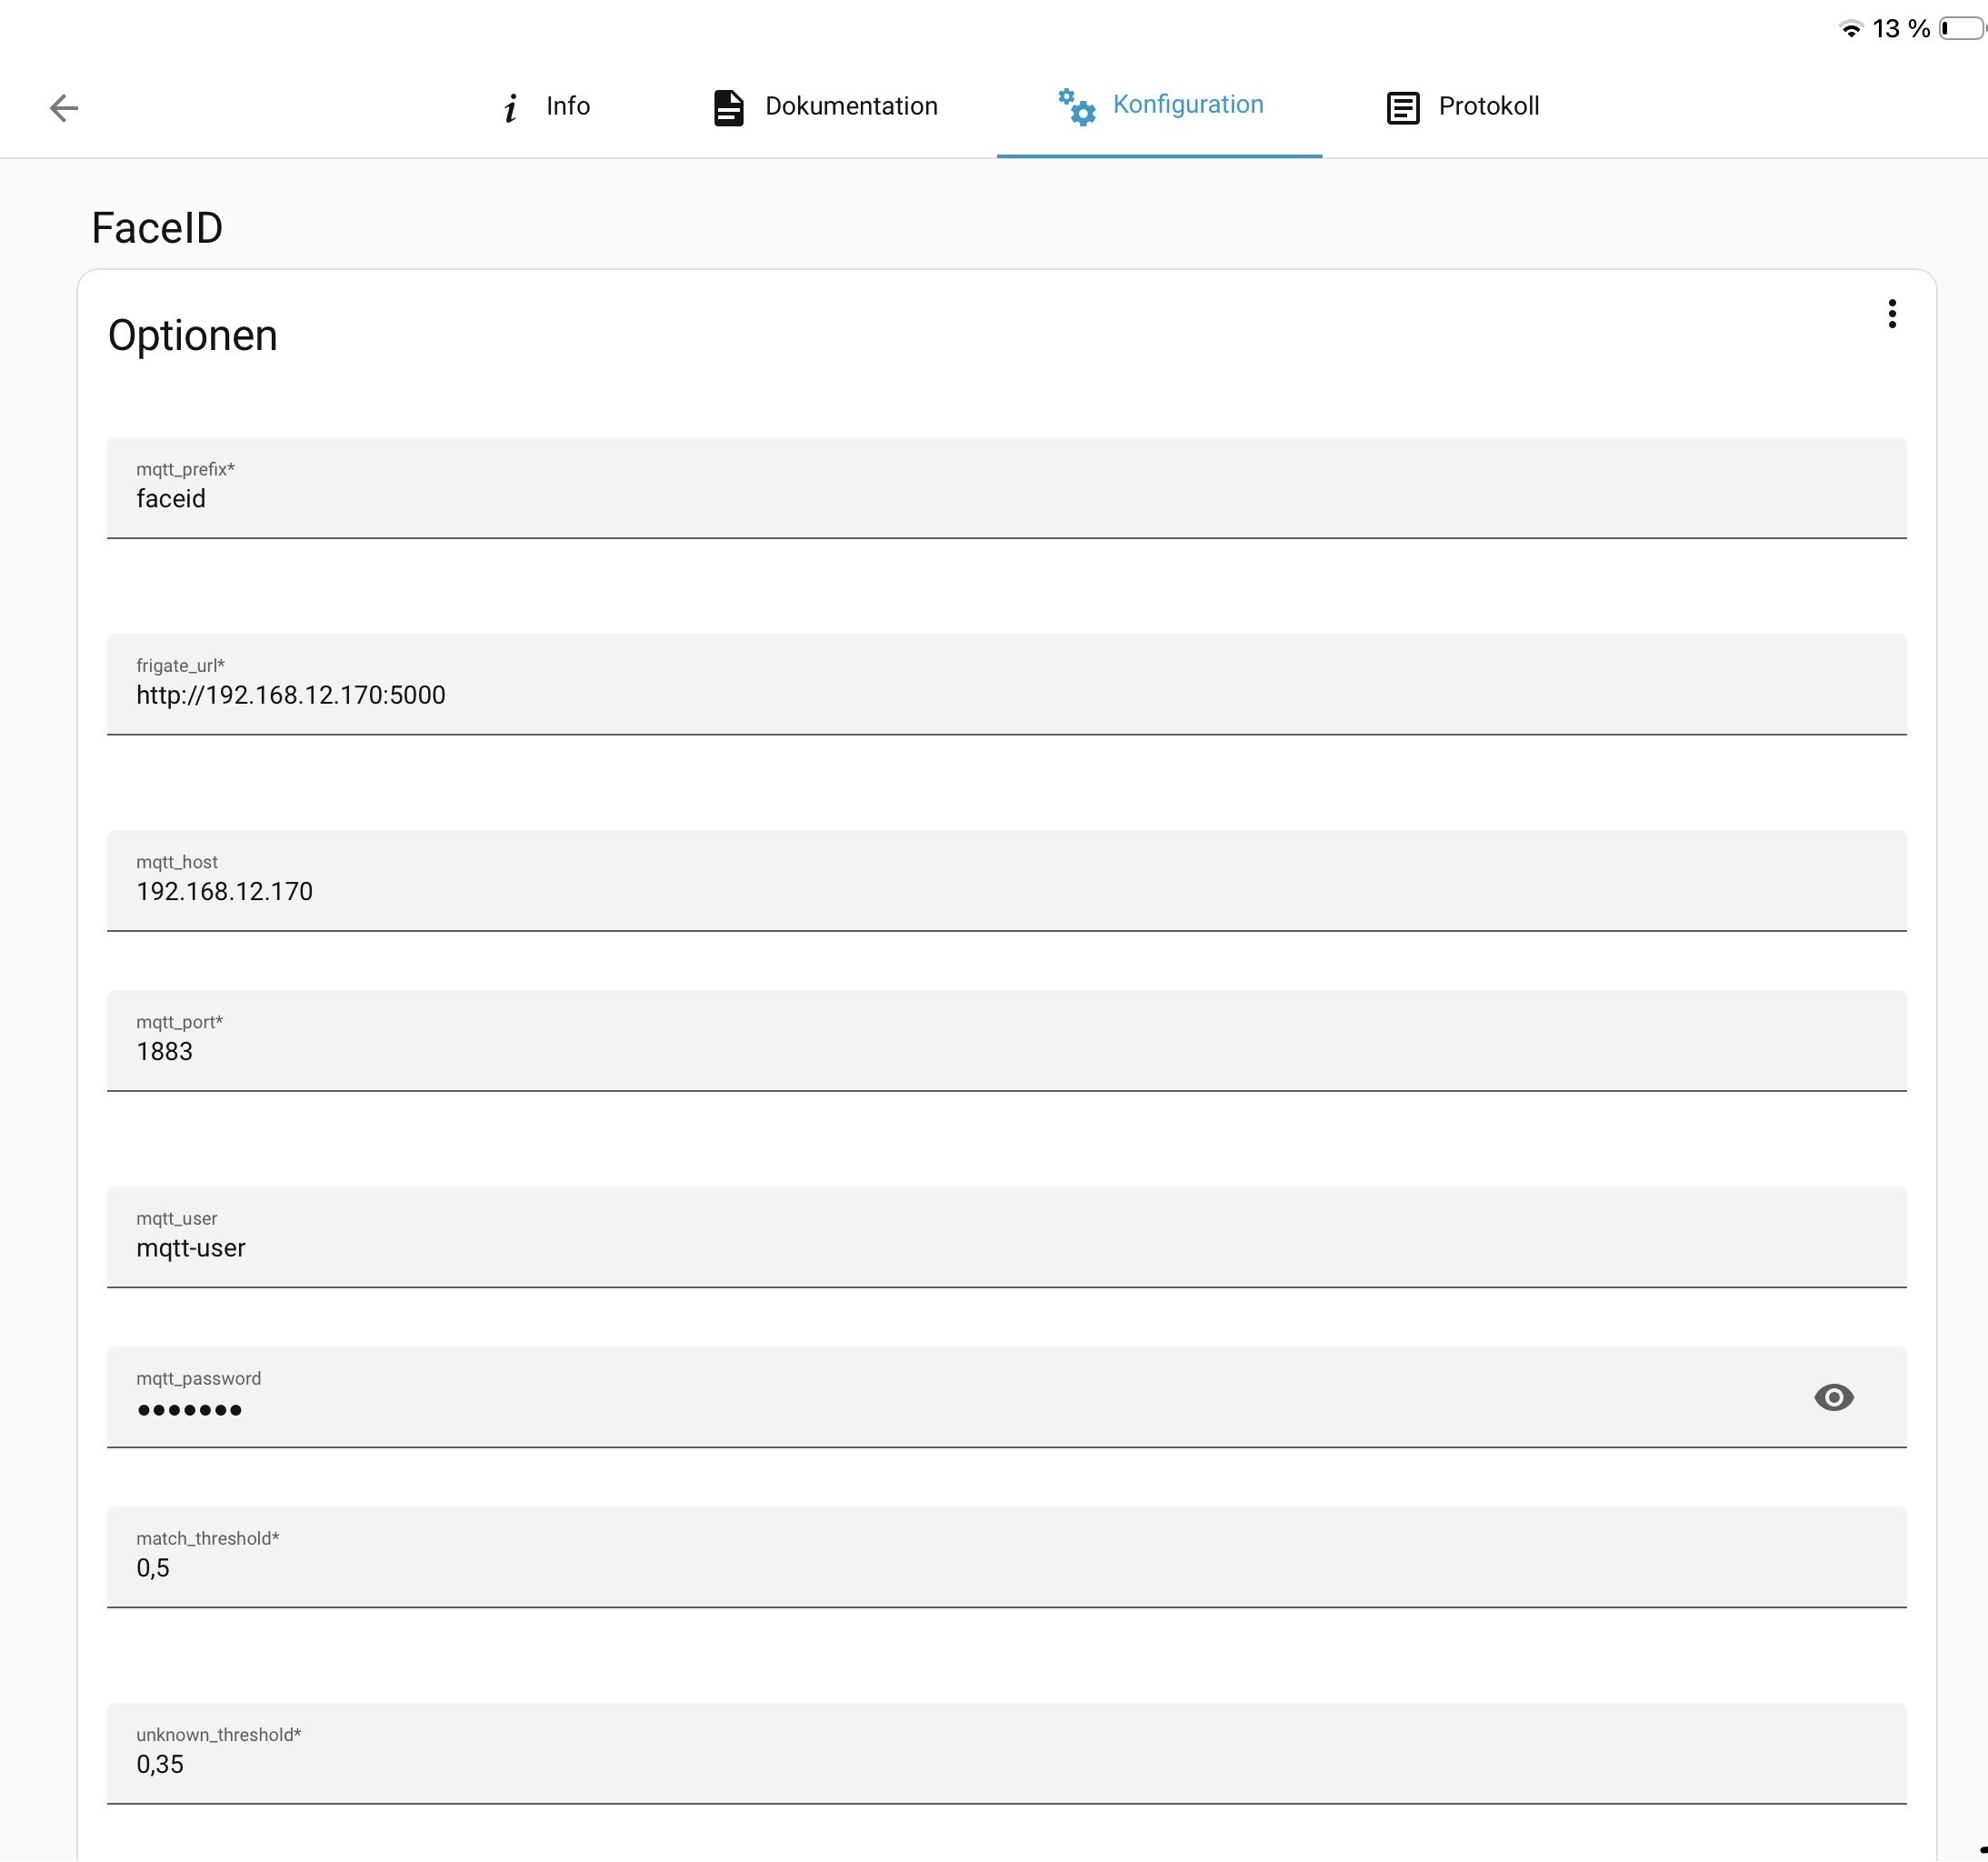Edit the match_threshold value
Viewport: 1988px width, 1862px height.
click(1006, 1556)
